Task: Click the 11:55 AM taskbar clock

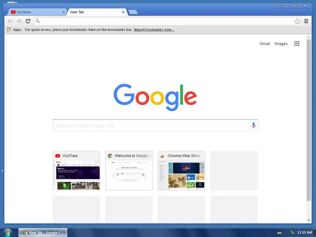Action: pos(305,232)
